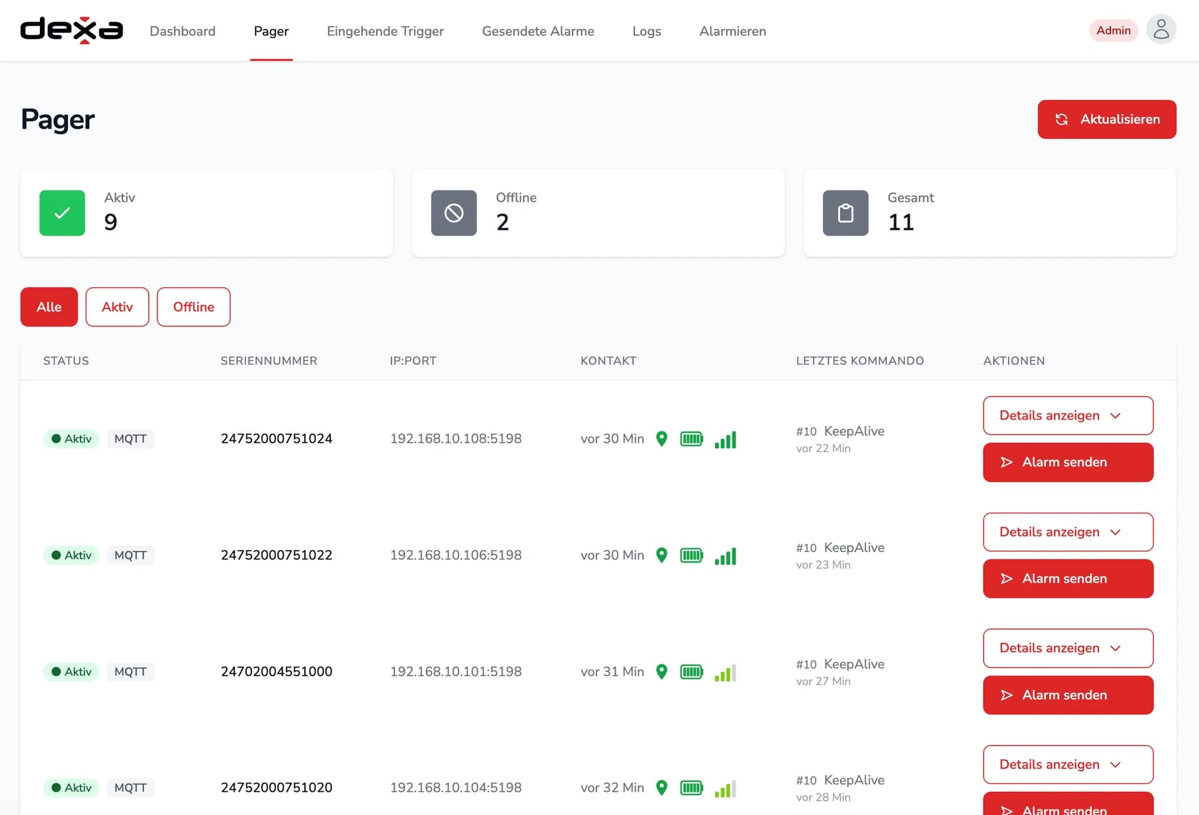Click location pin for pager 24752000751020
This screenshot has width=1199, height=815.
[661, 788]
